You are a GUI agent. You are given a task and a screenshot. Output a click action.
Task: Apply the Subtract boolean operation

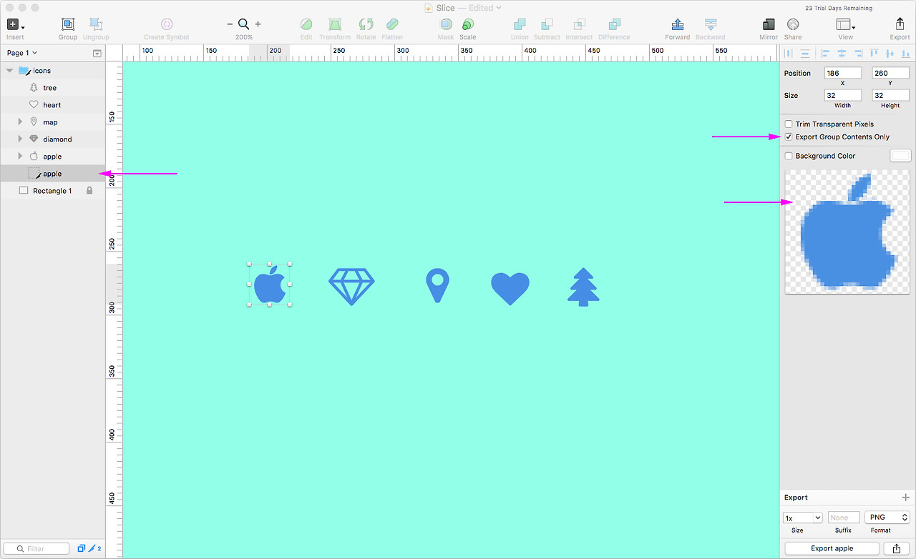click(x=547, y=24)
